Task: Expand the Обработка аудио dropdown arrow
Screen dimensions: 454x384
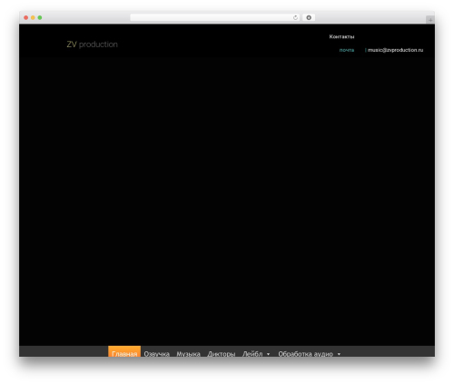Action: point(339,354)
